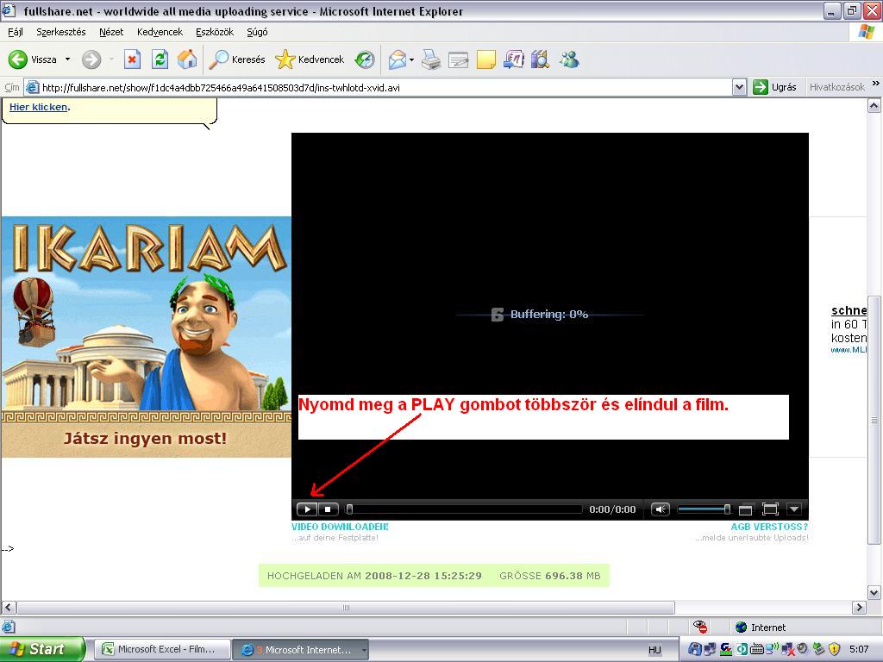Click the Print toolbar icon
This screenshot has width=883, height=662.
point(431,59)
